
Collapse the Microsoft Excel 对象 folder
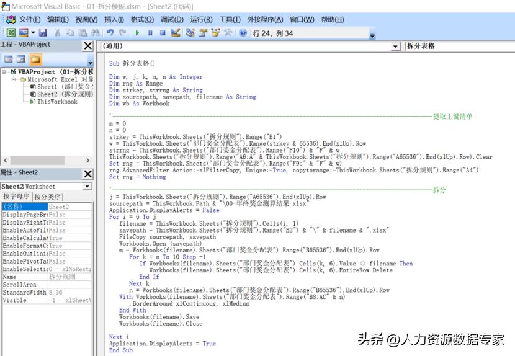14,79
